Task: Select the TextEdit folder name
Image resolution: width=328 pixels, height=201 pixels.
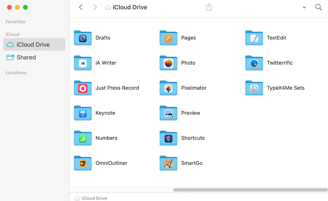Action: coord(277,38)
